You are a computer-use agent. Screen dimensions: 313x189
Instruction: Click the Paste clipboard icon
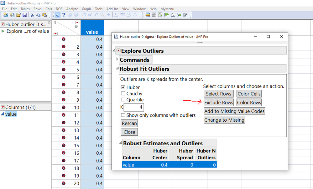(44, 15)
